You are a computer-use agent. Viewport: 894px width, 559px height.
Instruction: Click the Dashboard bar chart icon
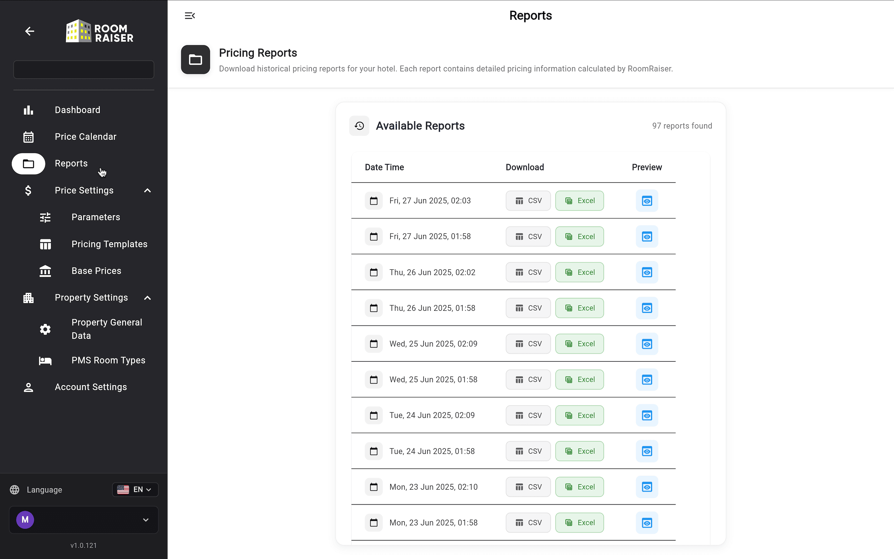point(29,110)
